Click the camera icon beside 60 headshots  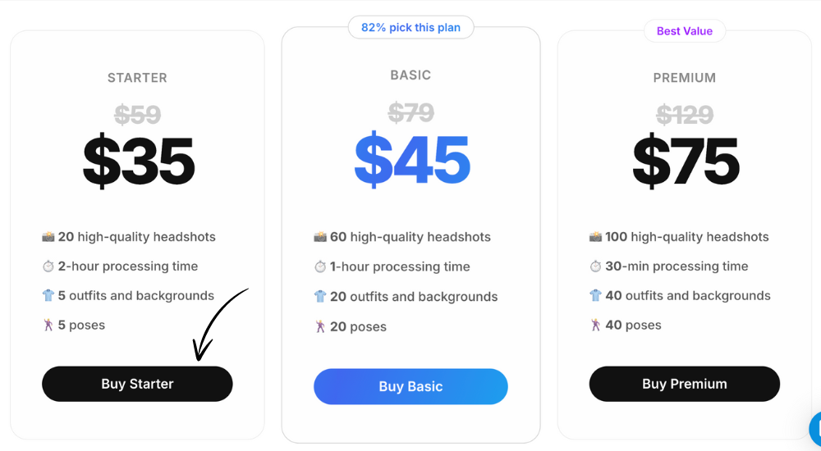(320, 237)
